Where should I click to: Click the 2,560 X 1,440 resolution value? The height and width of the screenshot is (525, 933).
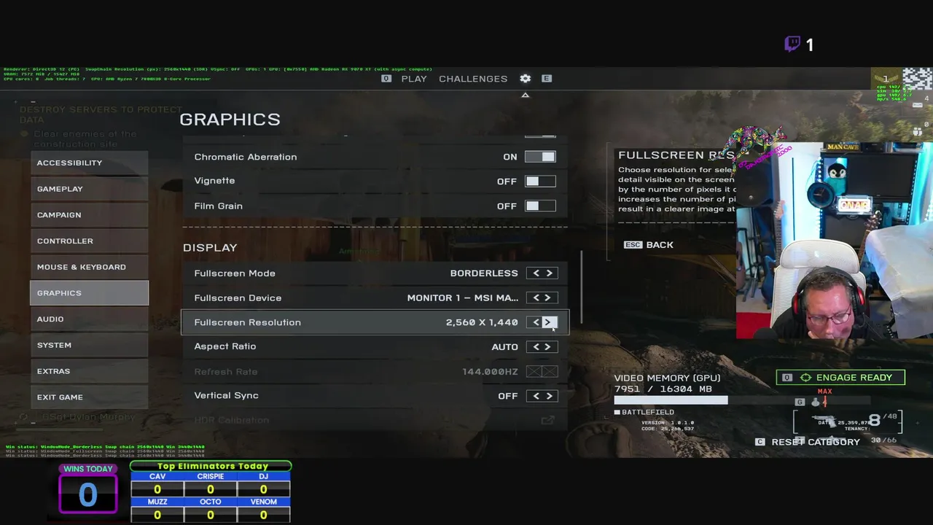click(482, 322)
